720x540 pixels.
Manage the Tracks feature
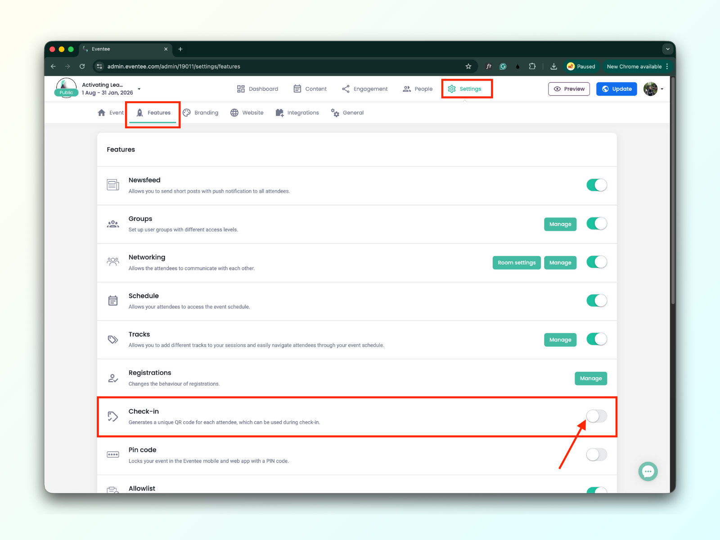560,340
